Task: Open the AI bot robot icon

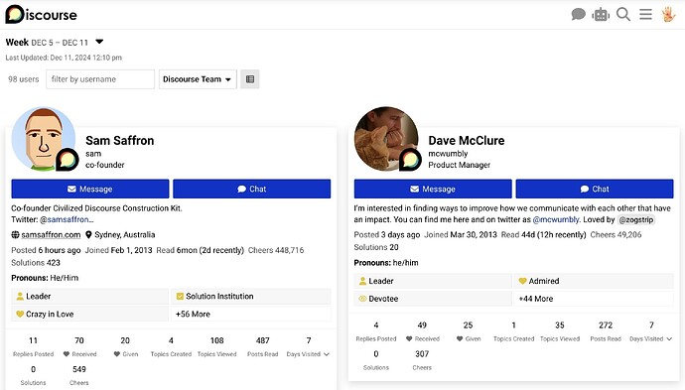Action: pyautogui.click(x=601, y=15)
